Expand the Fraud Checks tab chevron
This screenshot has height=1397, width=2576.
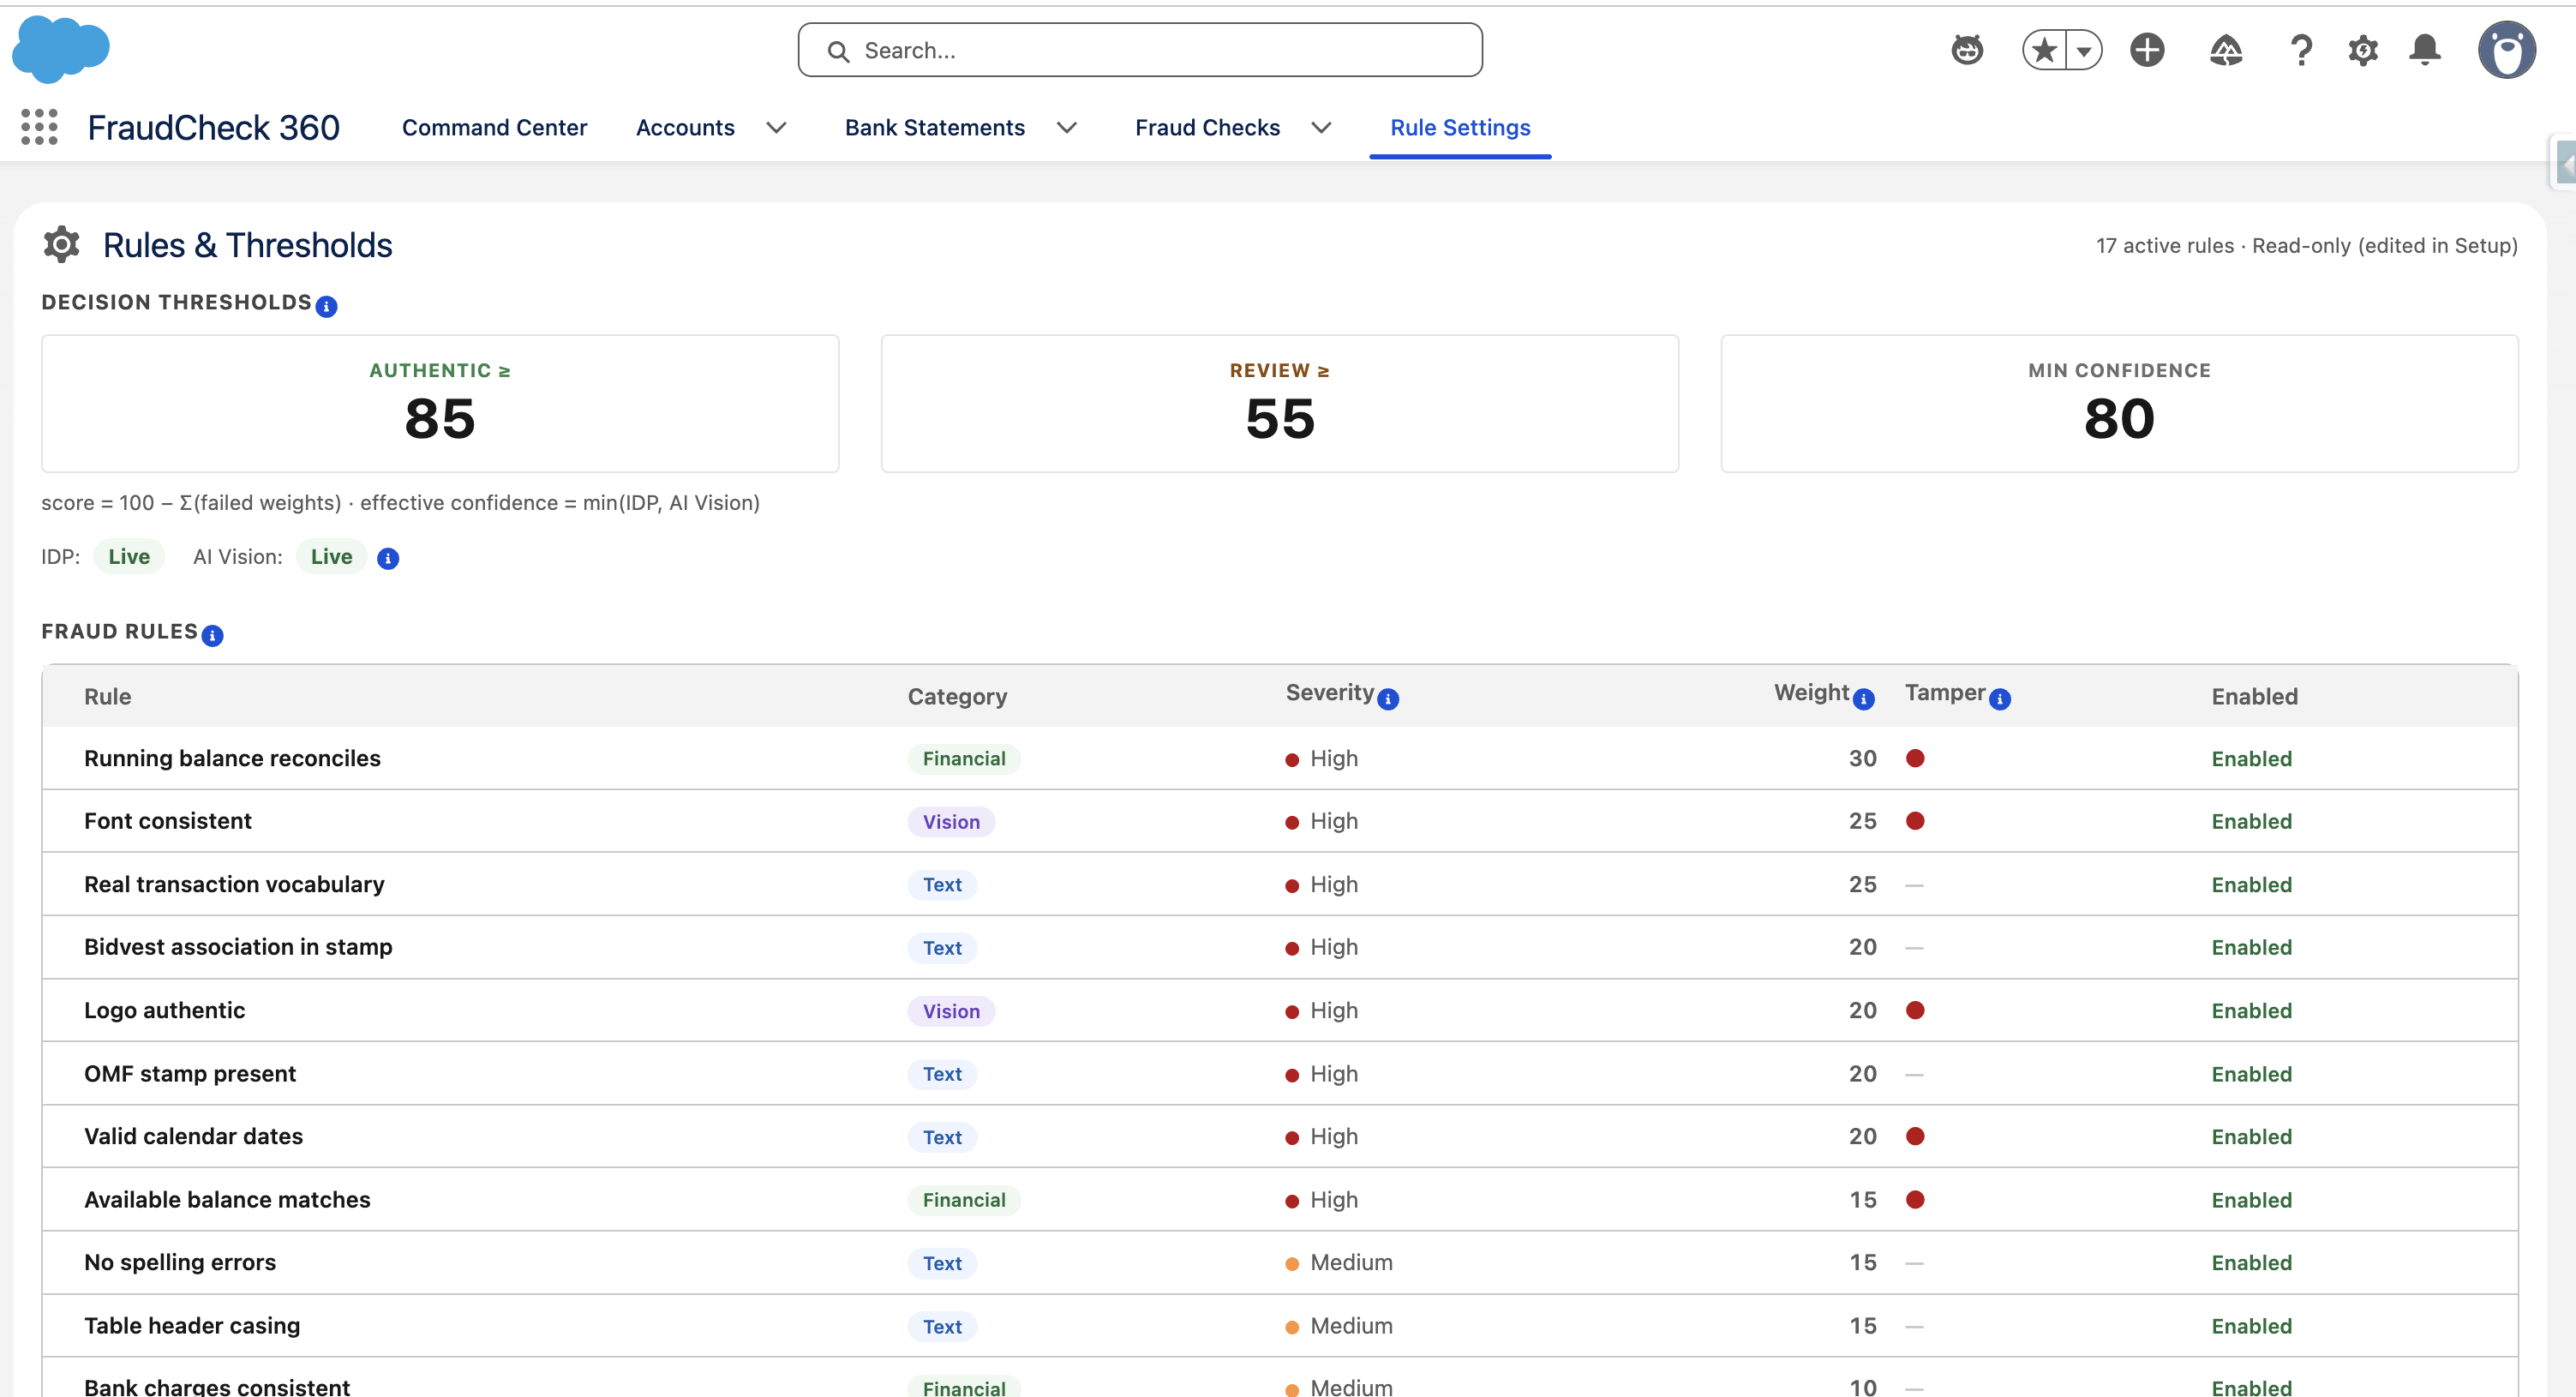1321,128
